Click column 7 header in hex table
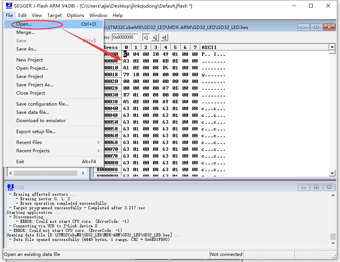The width and height of the screenshot is (340, 262). click(x=195, y=47)
